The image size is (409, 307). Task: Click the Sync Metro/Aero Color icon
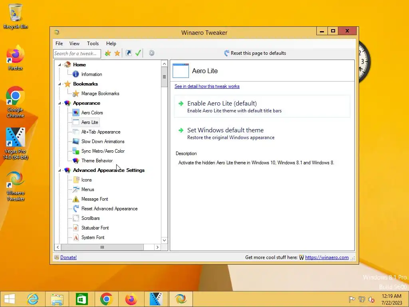(75, 151)
